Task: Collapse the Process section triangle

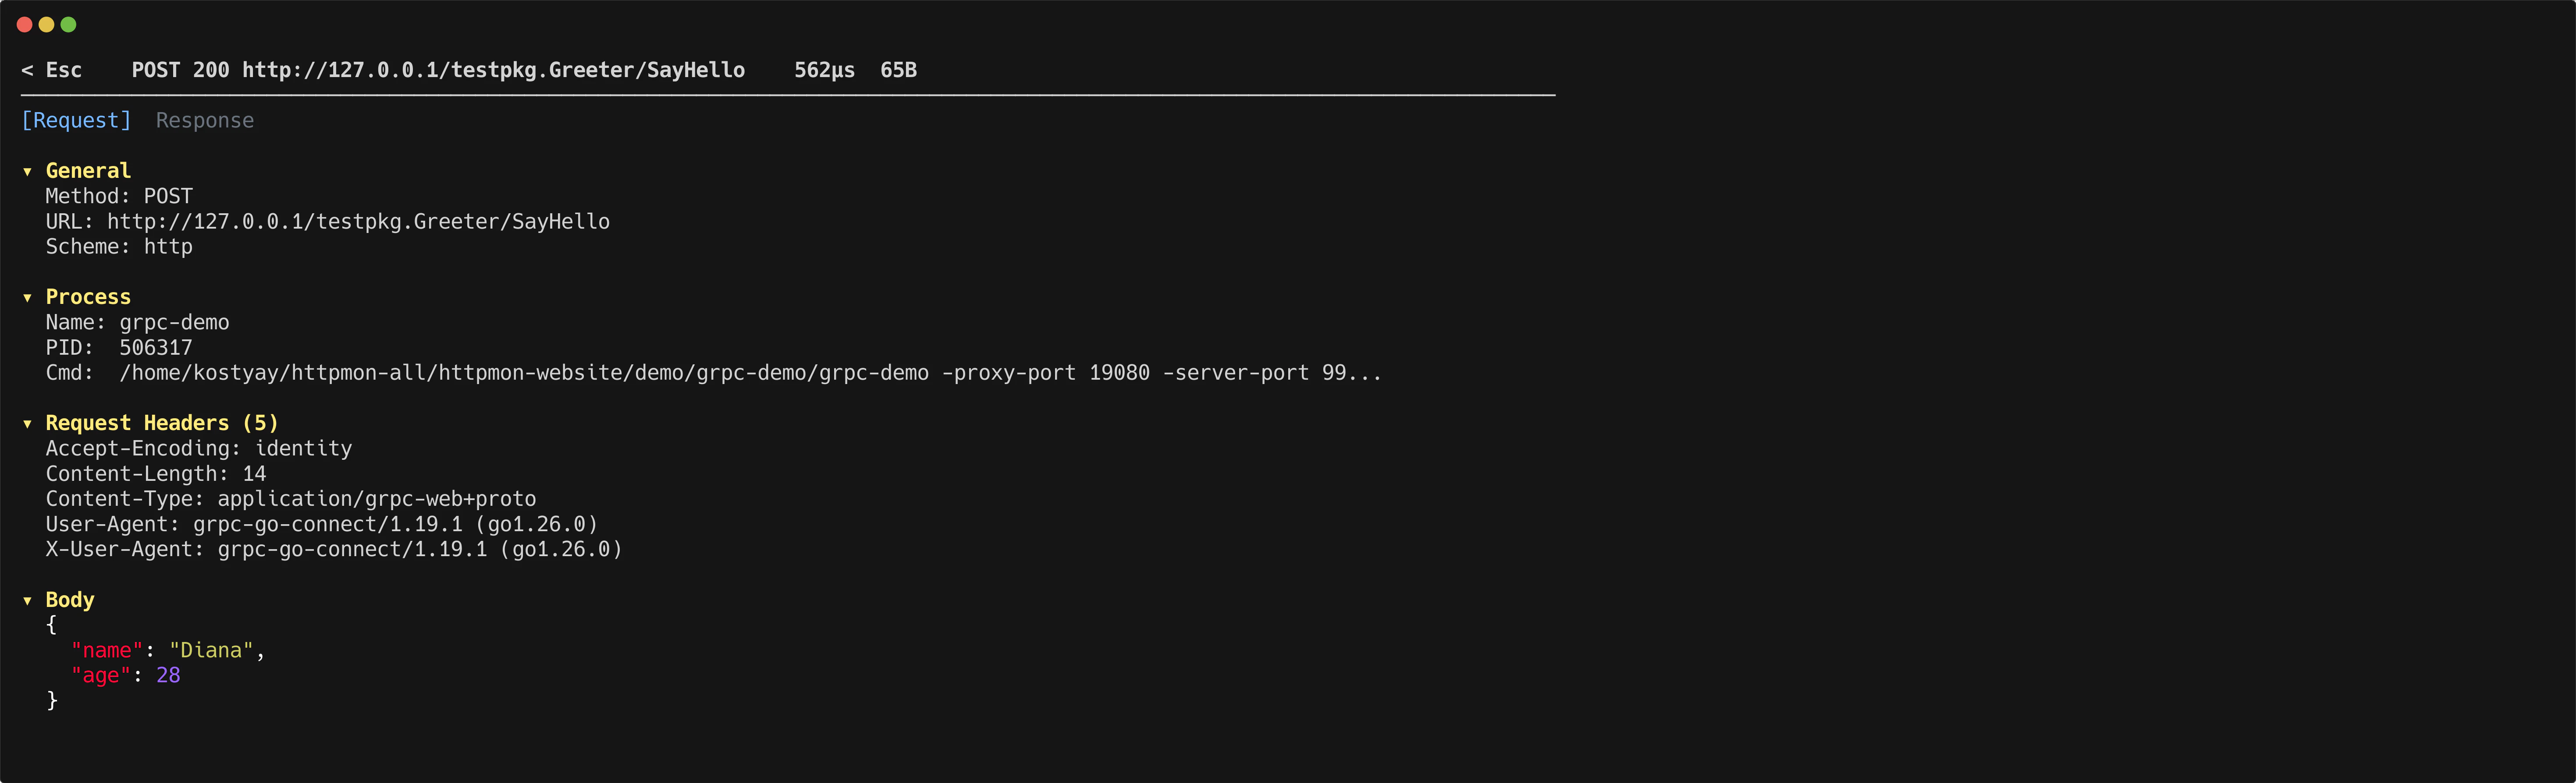Action: 27,296
